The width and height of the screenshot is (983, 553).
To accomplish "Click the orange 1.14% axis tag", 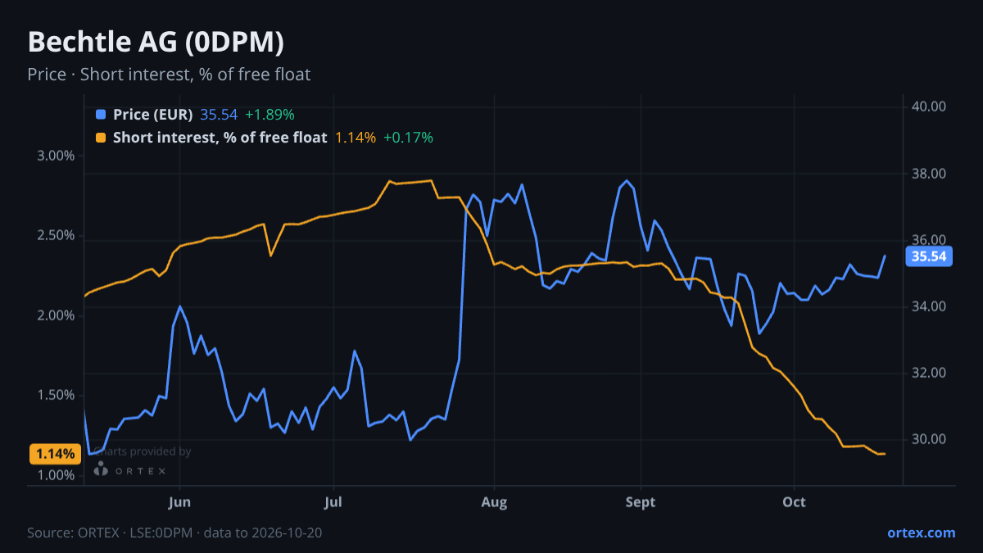I will pyautogui.click(x=55, y=453).
